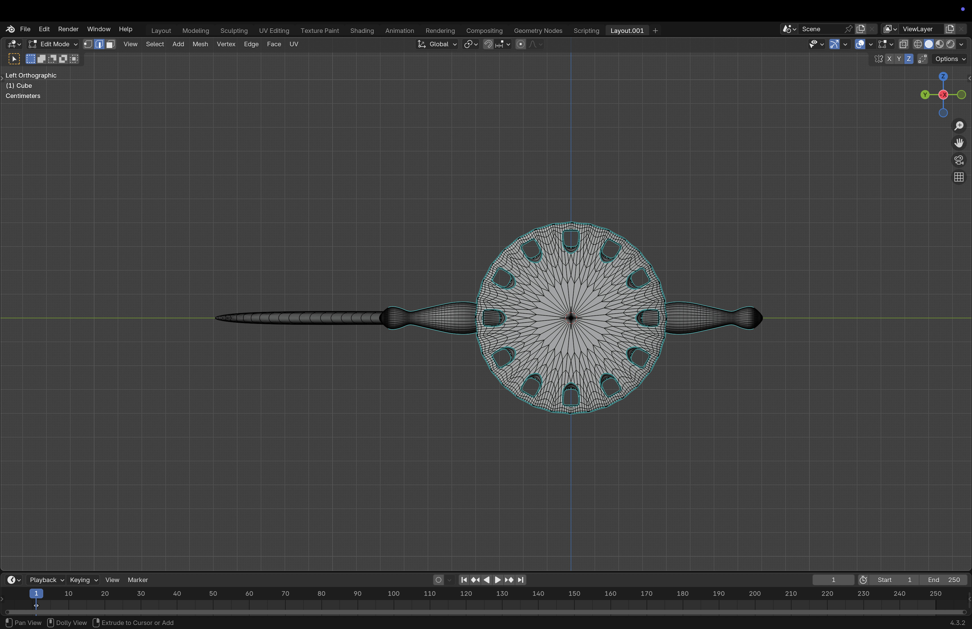Image resolution: width=972 pixels, height=629 pixels.
Task: Open the Mesh menu
Action: pos(200,44)
